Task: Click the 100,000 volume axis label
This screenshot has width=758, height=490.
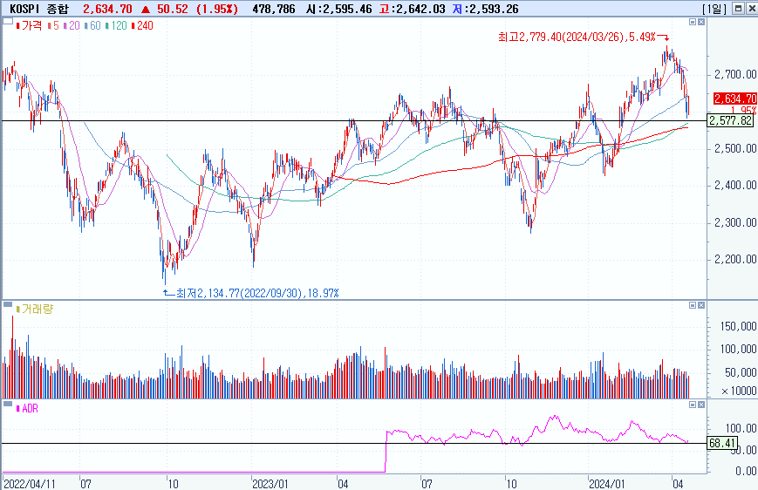Action: tap(738, 349)
